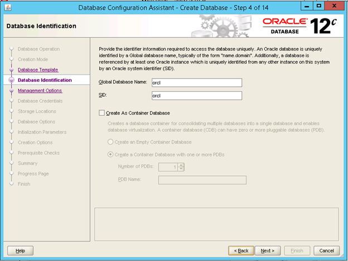The height and width of the screenshot is (261, 348).
Task: Click the Global Database Name field
Action: point(196,82)
